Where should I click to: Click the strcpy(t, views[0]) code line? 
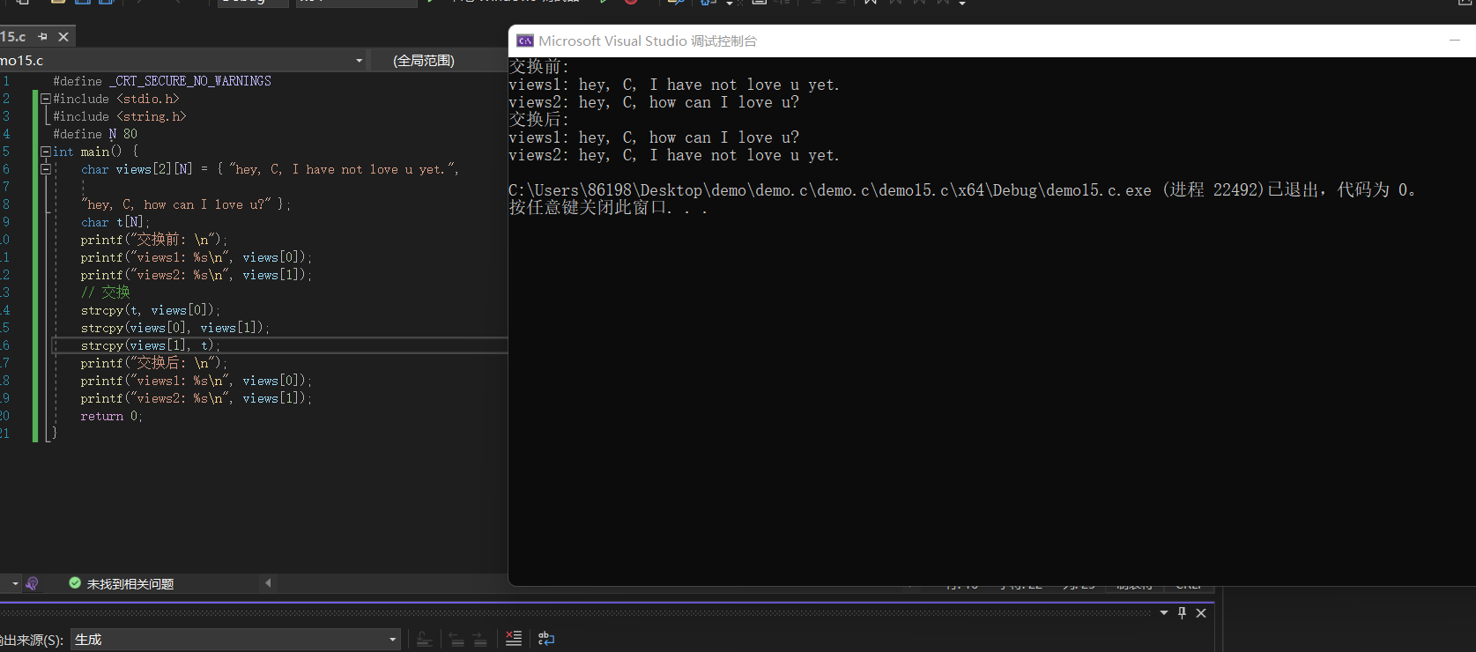click(x=151, y=310)
